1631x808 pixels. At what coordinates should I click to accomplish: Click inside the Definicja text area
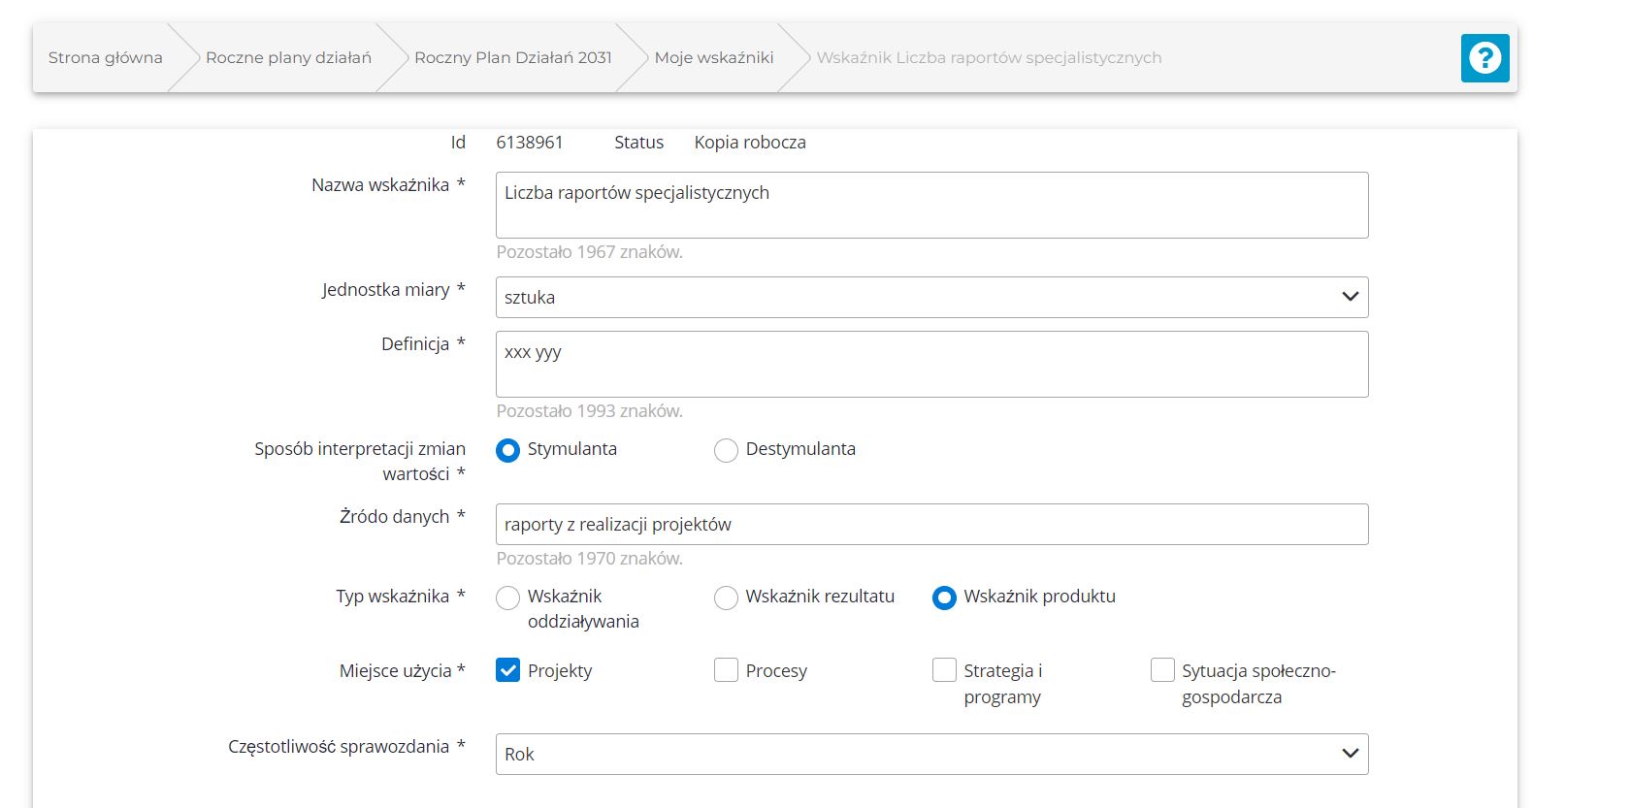click(931, 364)
